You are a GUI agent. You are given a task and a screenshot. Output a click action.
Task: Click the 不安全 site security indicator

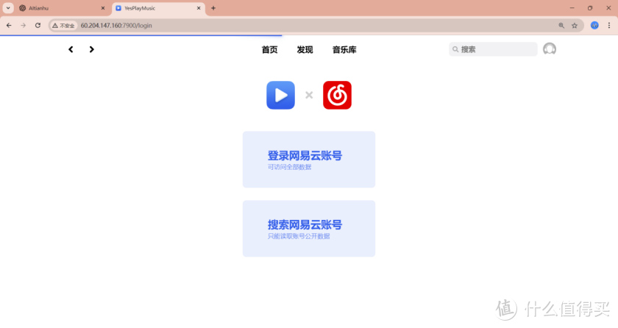click(64, 25)
